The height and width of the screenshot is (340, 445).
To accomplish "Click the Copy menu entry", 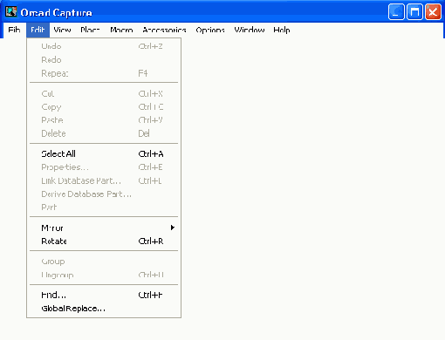I will click(104, 107).
